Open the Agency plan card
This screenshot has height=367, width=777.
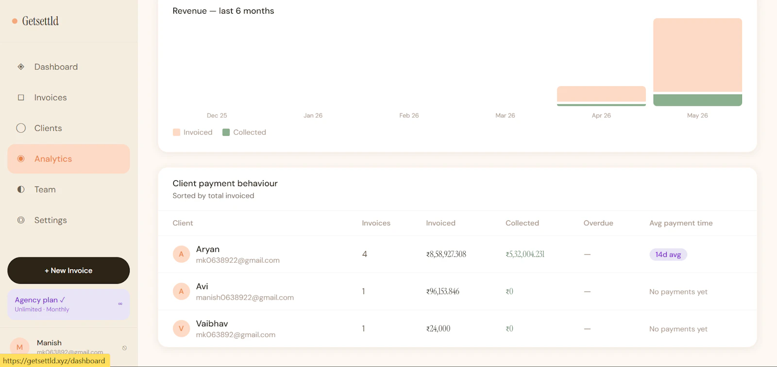tap(68, 304)
